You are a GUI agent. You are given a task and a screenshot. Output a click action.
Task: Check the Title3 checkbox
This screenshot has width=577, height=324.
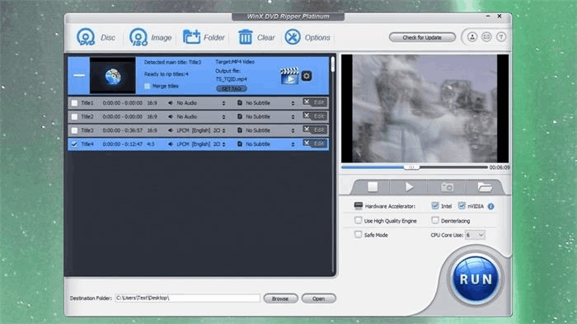tap(74, 130)
